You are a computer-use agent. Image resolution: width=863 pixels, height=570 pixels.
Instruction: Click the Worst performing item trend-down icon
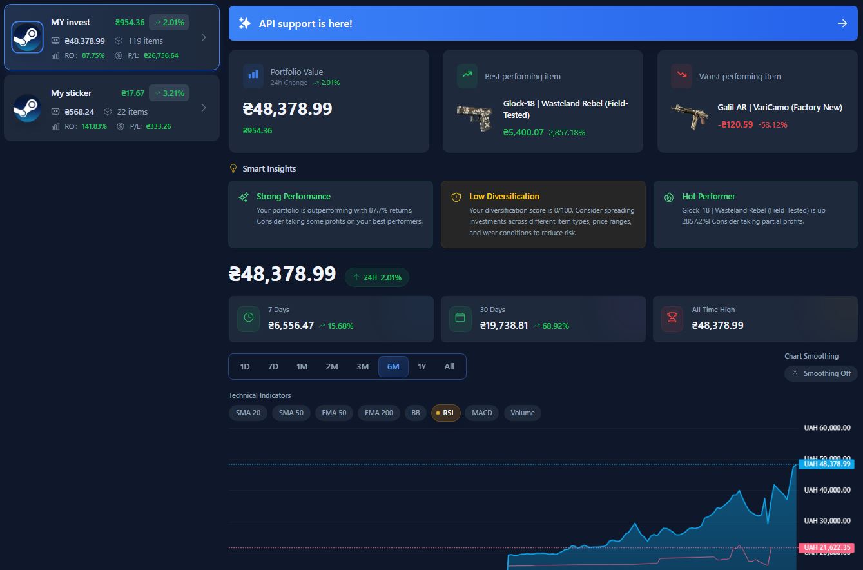point(681,76)
